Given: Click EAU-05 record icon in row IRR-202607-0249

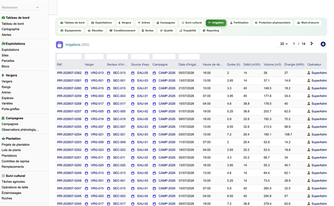Looking at the screenshot, I should (x=133, y=173).
